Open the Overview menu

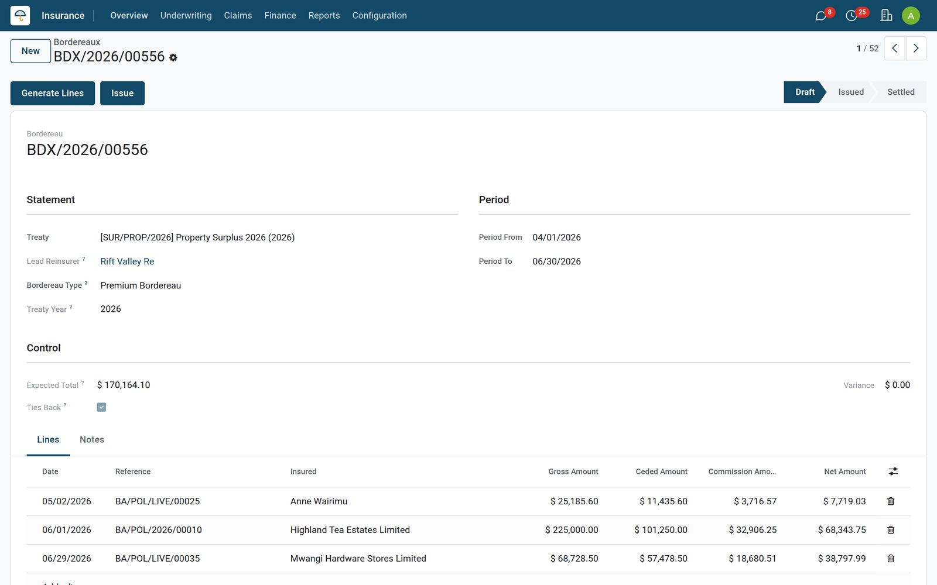tap(129, 16)
